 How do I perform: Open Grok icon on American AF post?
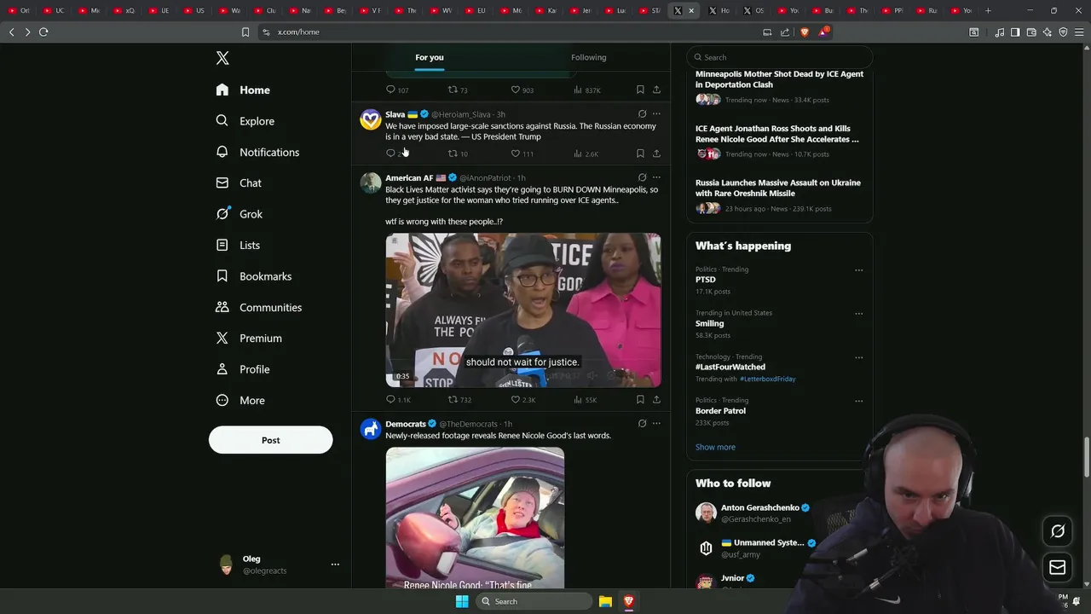pyautogui.click(x=642, y=177)
